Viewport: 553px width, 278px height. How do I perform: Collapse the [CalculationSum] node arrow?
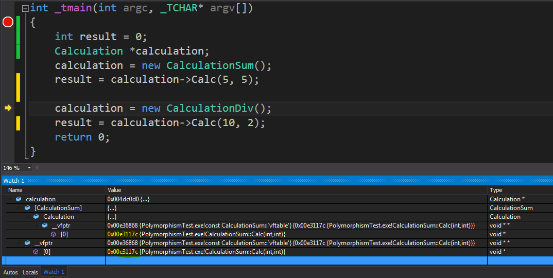(19, 208)
